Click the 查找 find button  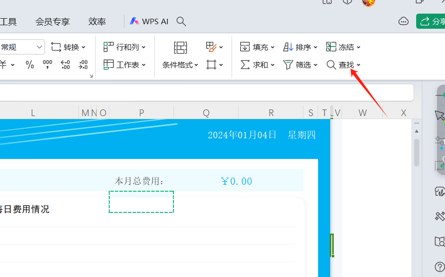(x=340, y=65)
